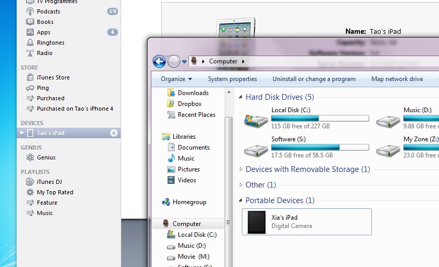This screenshot has height=267, width=439.
Task: Select My Zone (Z:) drive icon
Action: click(x=388, y=151)
